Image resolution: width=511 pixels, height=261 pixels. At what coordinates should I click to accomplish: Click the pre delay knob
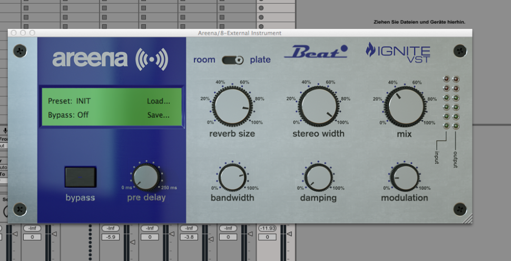coord(146,178)
